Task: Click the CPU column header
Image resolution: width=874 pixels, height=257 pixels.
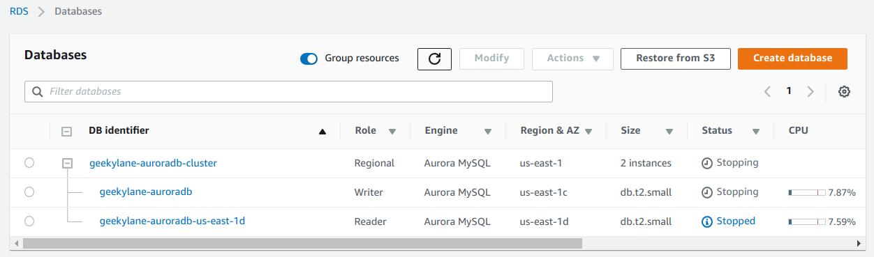Action: 798,130
